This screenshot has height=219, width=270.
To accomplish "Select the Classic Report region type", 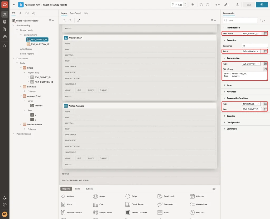I will (x=135, y=204).
